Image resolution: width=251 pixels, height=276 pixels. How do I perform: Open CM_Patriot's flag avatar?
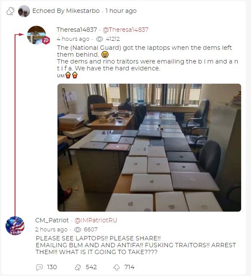pyautogui.click(x=15, y=226)
